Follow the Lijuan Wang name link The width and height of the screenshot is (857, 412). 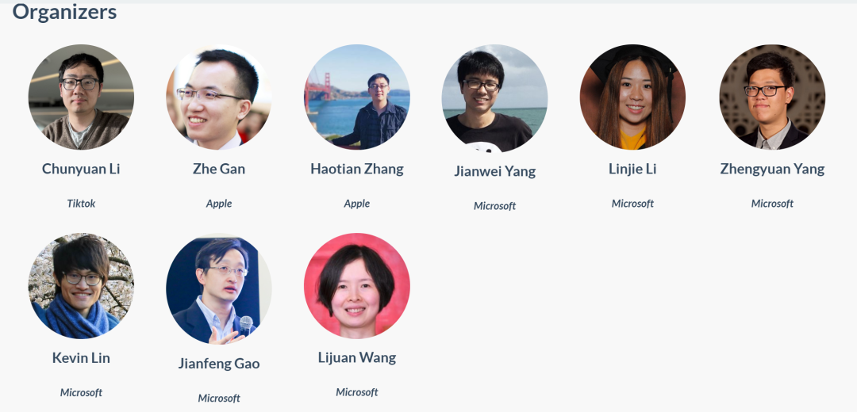357,358
